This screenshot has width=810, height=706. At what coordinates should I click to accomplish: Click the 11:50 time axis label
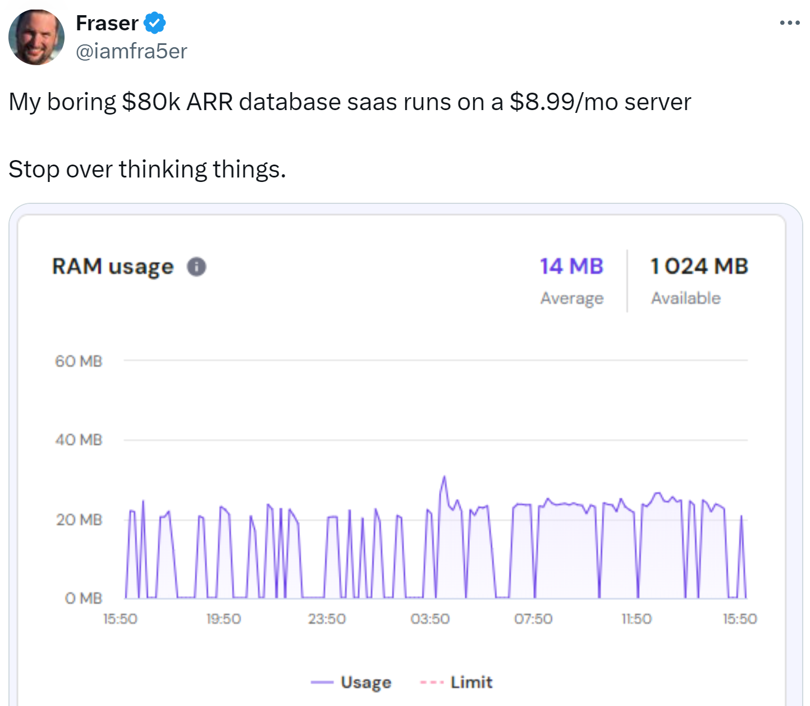point(637,618)
